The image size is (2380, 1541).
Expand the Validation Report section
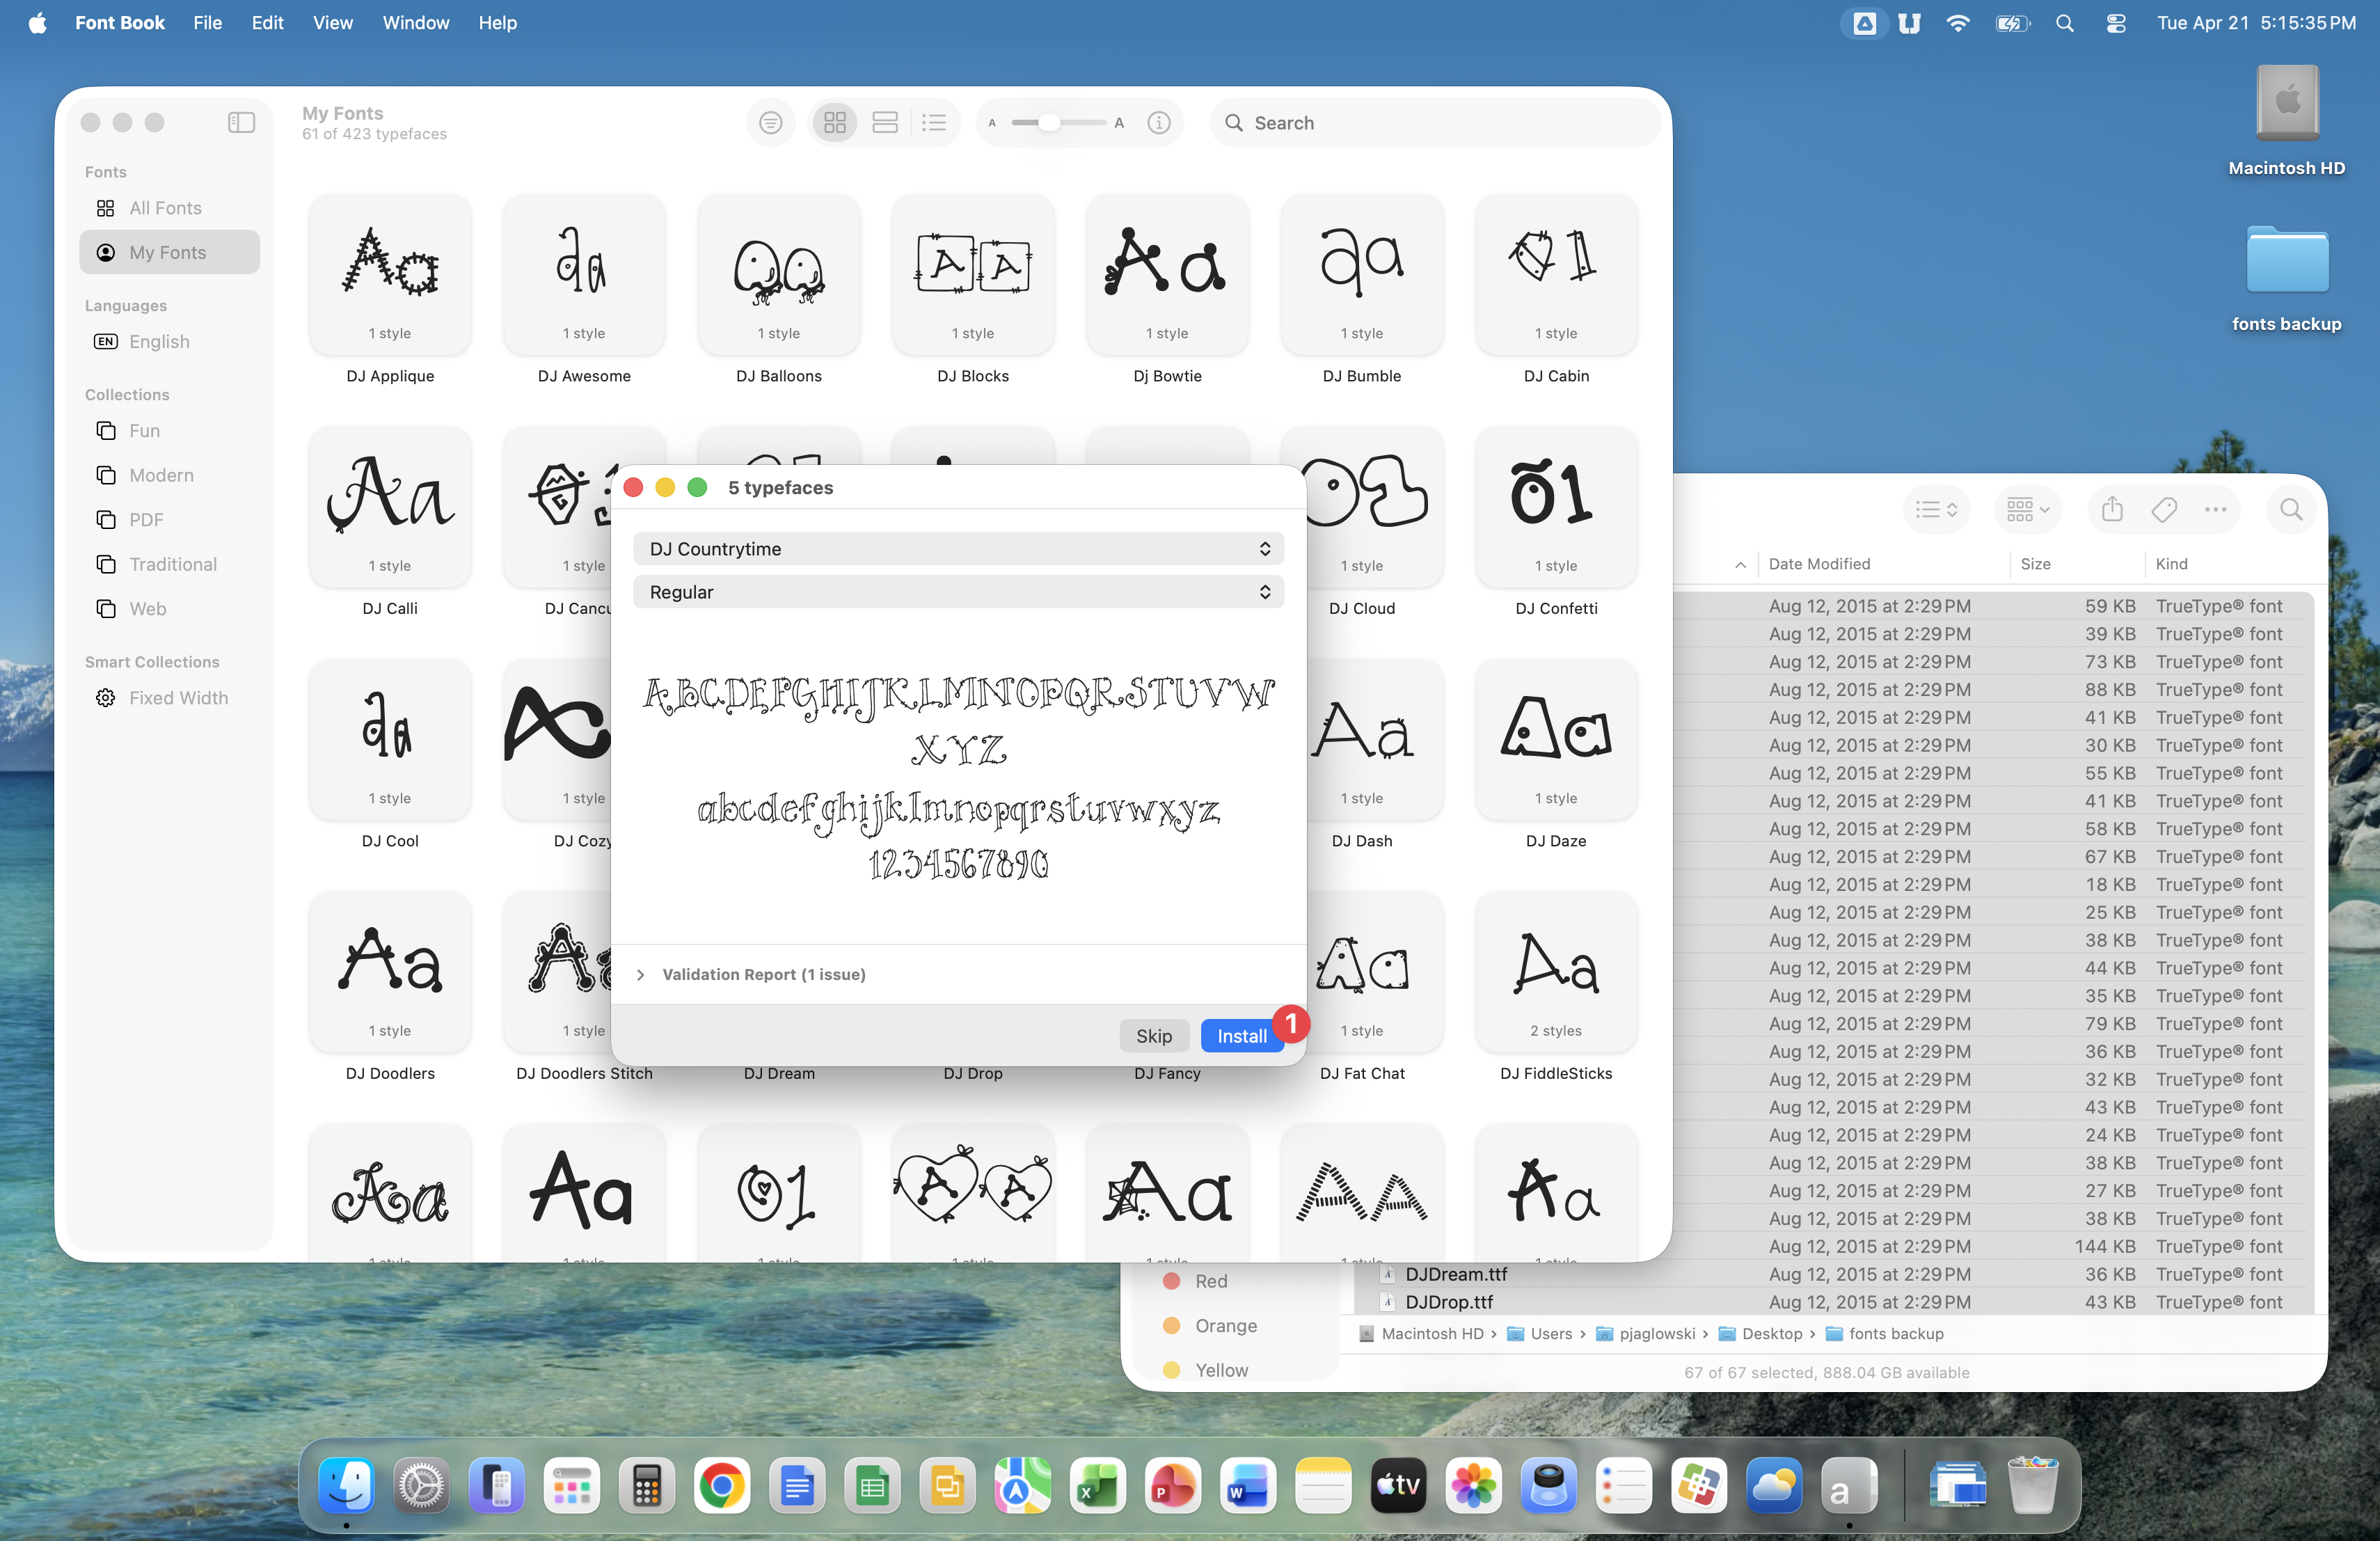point(641,974)
